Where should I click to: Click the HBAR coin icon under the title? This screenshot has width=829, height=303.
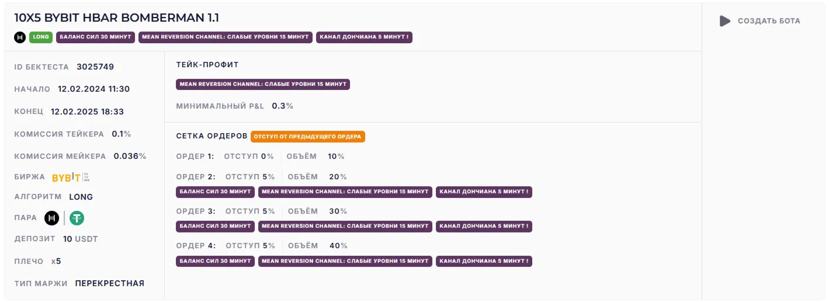coord(20,37)
